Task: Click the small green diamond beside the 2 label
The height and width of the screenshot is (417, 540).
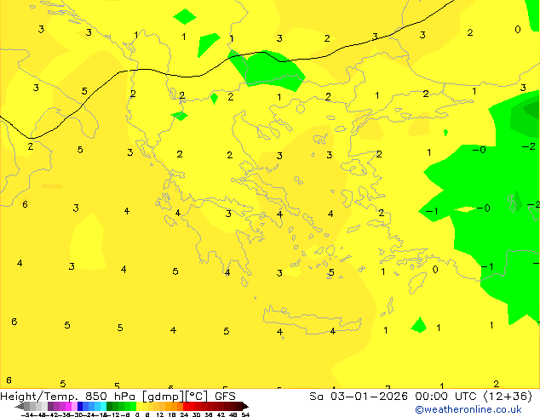Action: point(214,99)
